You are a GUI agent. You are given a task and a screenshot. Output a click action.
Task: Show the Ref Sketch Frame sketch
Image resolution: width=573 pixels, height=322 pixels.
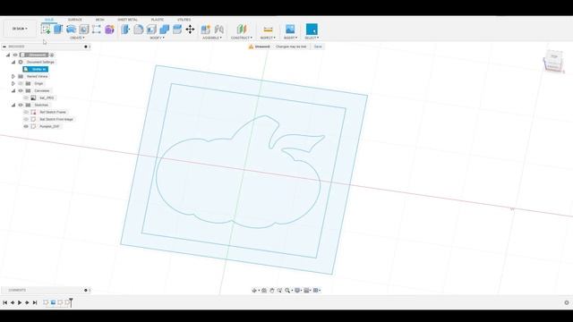[26, 112]
